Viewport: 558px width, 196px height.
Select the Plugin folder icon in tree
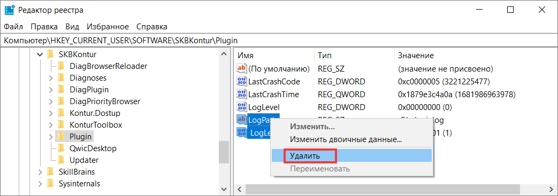click(x=61, y=137)
